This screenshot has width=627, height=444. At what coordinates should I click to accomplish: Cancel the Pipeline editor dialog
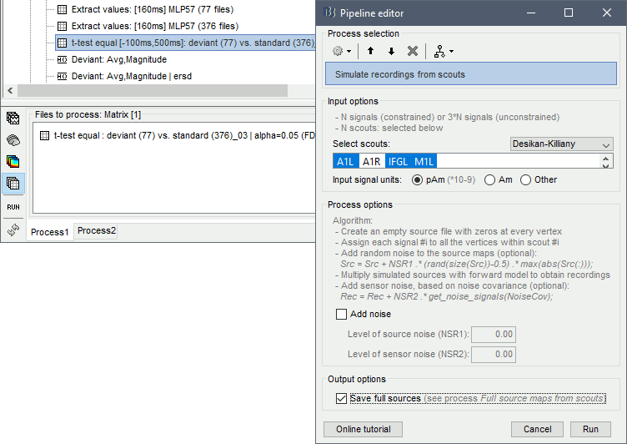[537, 429]
